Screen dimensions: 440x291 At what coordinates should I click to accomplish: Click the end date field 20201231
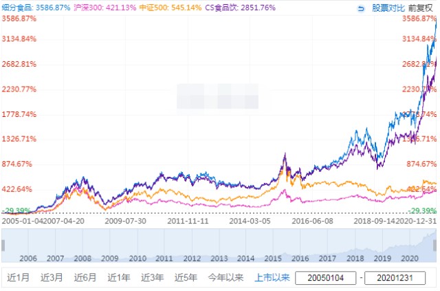pos(399,278)
